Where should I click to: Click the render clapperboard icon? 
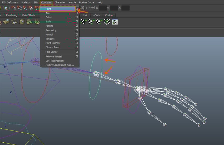83,8
